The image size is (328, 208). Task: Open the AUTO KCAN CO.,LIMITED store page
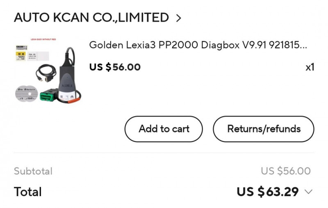91,18
